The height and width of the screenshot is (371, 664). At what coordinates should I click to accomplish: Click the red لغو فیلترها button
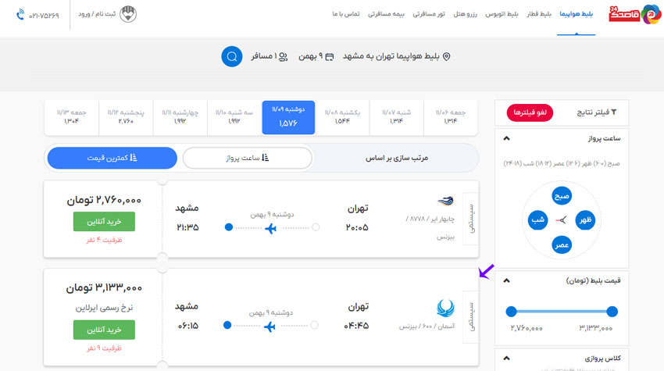point(530,112)
